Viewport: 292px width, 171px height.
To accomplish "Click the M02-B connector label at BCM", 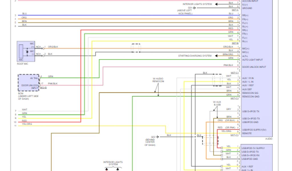I will click(43, 88).
